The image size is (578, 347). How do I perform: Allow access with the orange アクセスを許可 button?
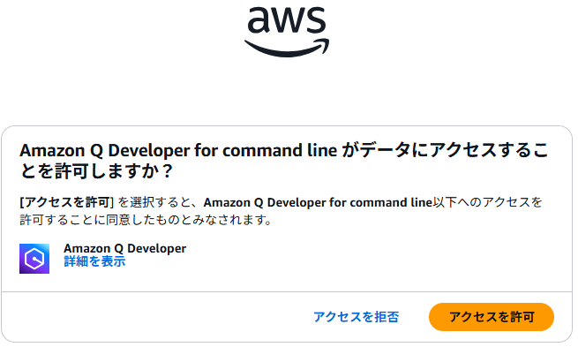tap(492, 317)
